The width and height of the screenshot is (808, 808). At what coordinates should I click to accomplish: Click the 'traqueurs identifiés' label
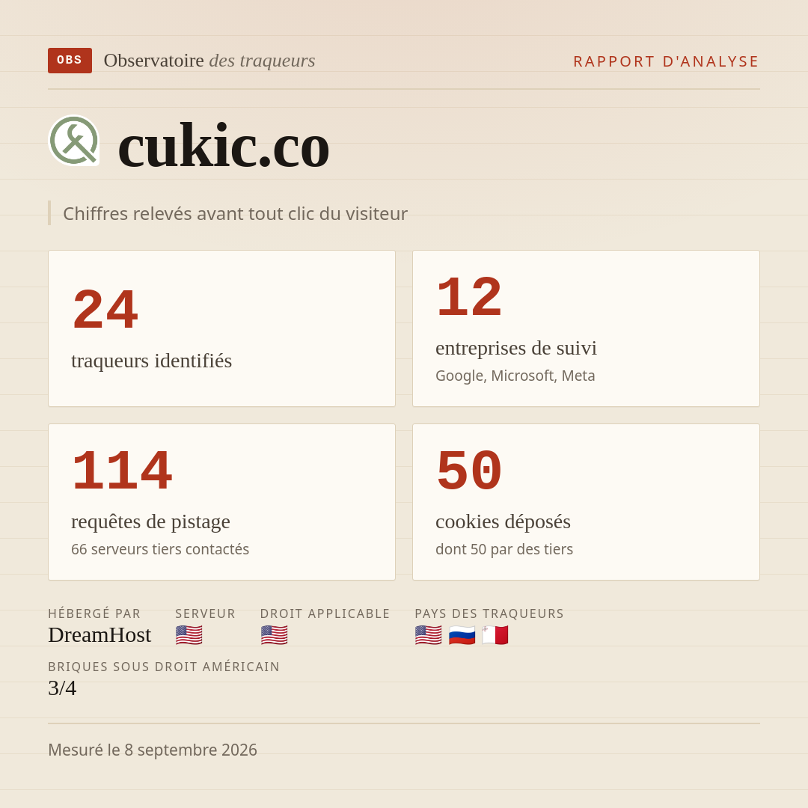(x=151, y=360)
